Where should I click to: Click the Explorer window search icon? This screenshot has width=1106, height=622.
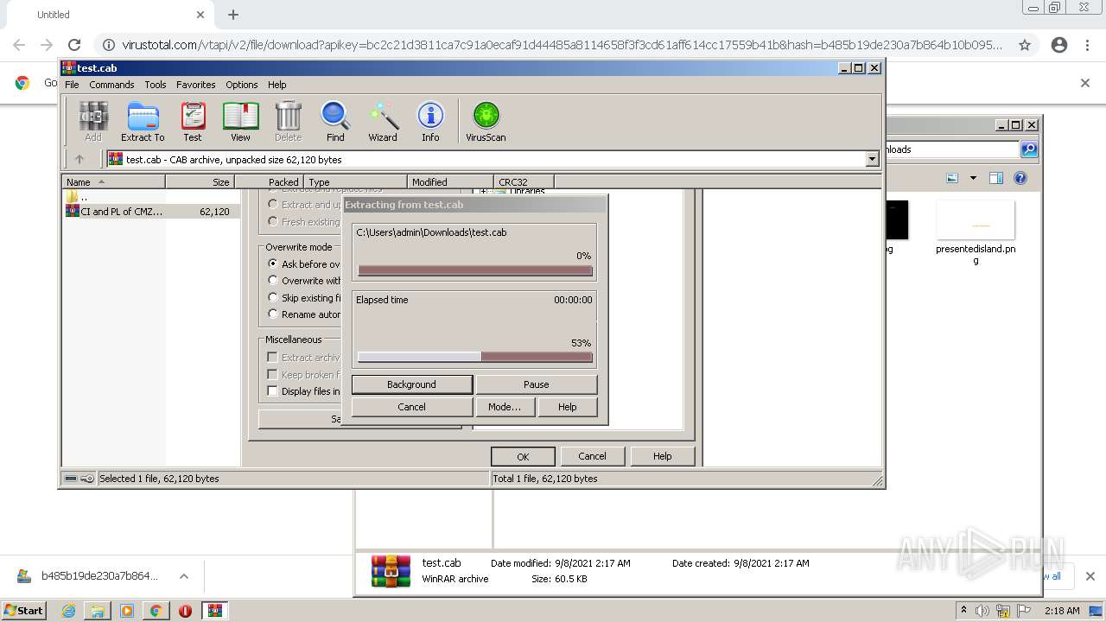pos(1029,149)
